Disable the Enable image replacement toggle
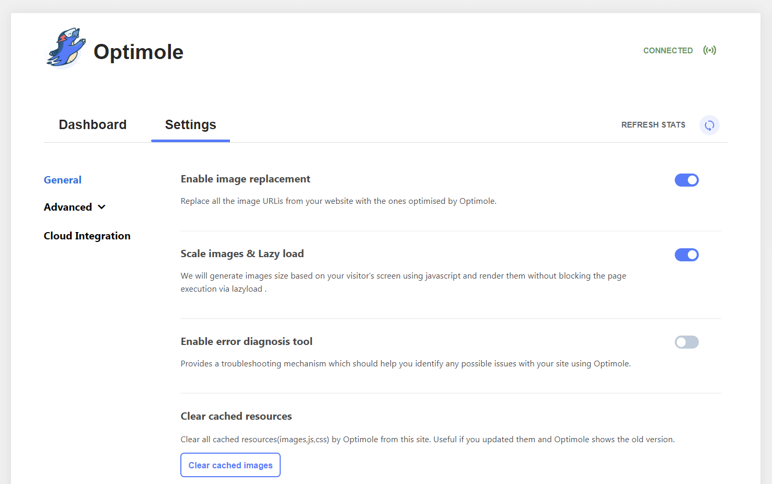This screenshot has height=484, width=772. 686,180
